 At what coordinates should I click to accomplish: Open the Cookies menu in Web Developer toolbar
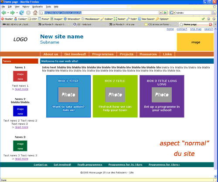[20, 19]
